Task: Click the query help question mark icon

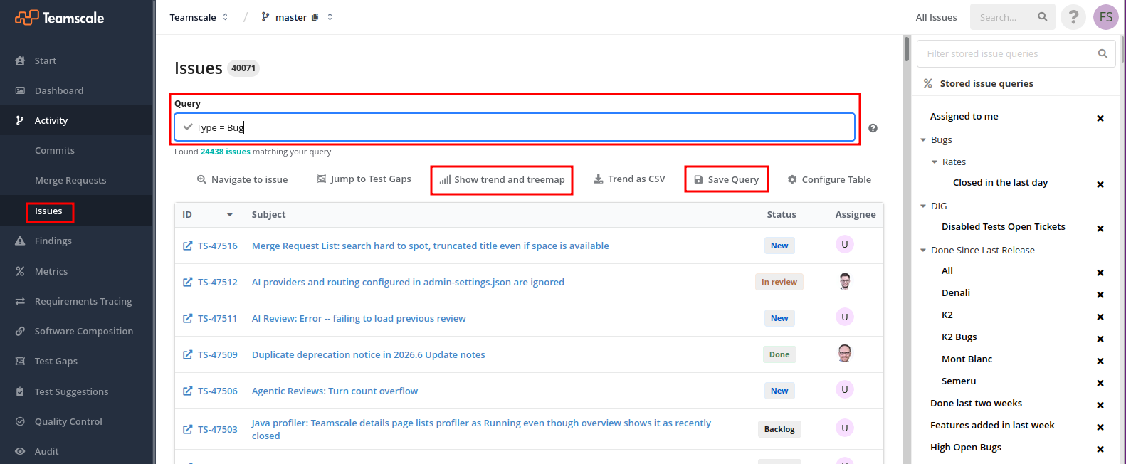Action: pos(873,128)
